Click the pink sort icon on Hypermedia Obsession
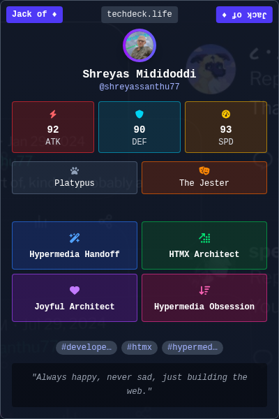The image size is (279, 419). pos(204,291)
